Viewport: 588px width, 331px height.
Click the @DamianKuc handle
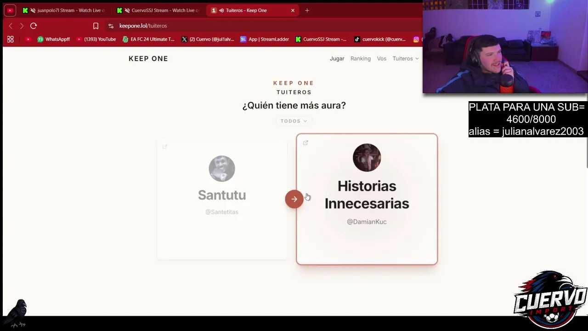[367, 222]
